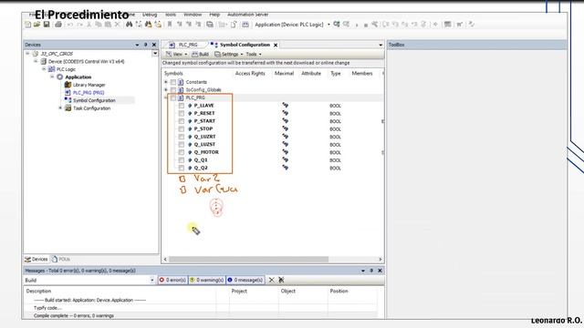Open the Window menu

click(193, 15)
